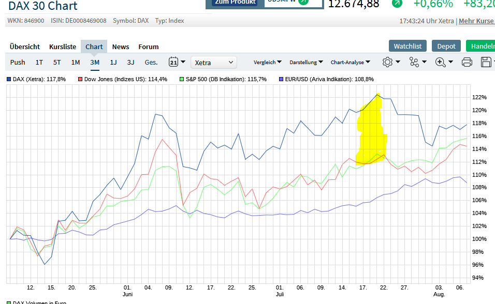This screenshot has width=495, height=304.
Task: Click the share network icon
Action: (414, 62)
